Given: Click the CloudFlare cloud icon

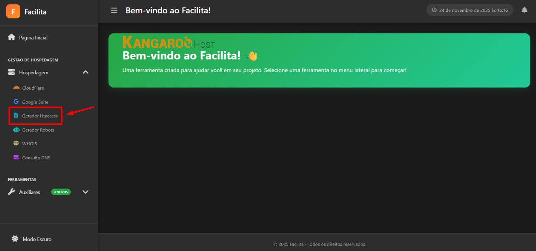Looking at the screenshot, I should pos(16,88).
